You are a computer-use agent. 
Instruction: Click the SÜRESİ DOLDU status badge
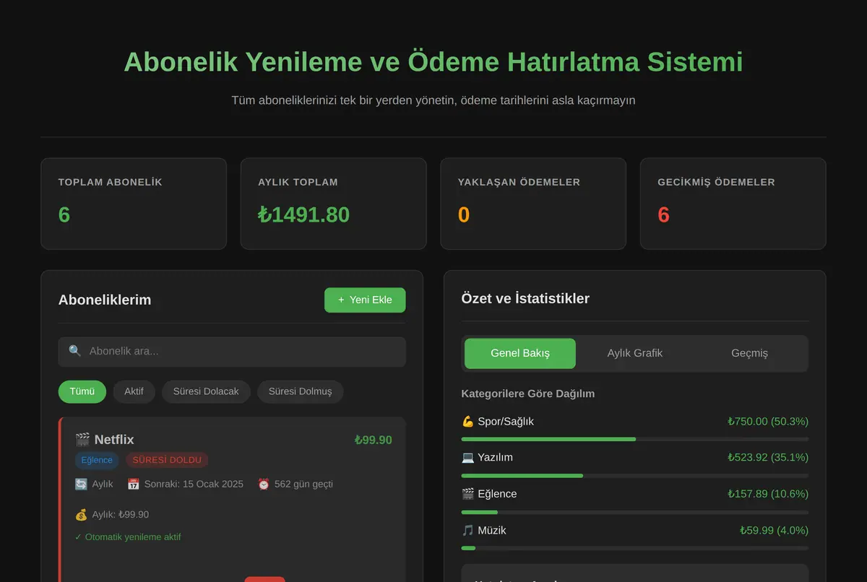167,460
